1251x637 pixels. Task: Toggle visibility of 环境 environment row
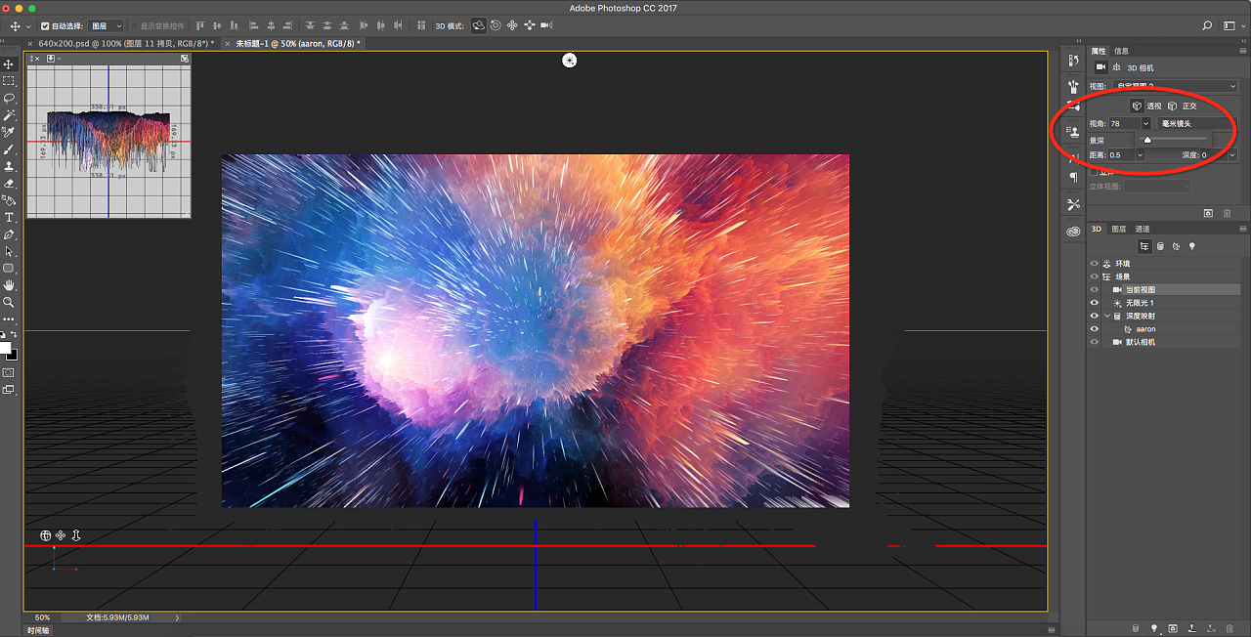(1094, 264)
